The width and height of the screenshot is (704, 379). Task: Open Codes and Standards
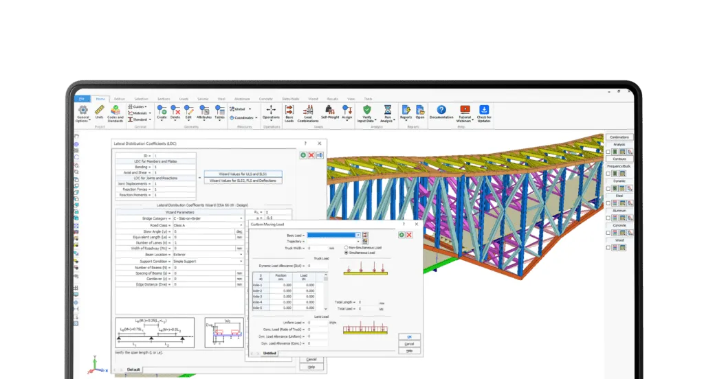pyautogui.click(x=115, y=113)
